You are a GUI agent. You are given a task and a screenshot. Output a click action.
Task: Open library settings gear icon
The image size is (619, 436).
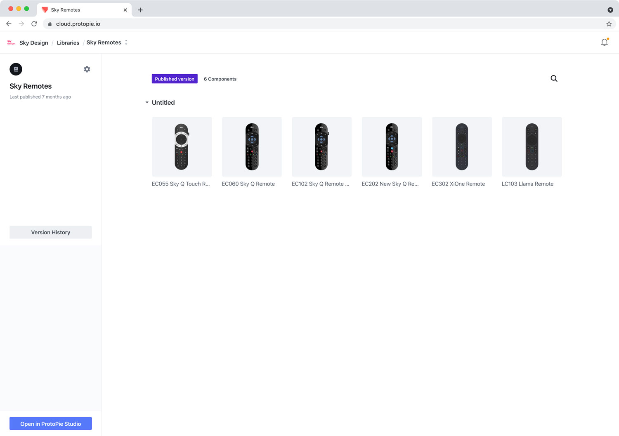click(87, 69)
